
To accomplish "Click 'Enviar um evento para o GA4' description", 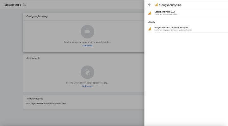I will [x=166, y=14].
